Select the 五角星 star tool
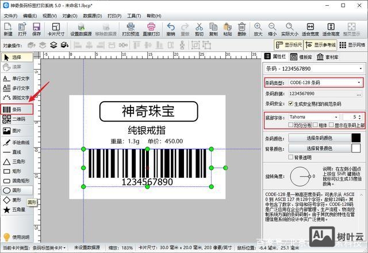Image resolution: width=368 pixels, height=253 pixels. click(x=17, y=209)
